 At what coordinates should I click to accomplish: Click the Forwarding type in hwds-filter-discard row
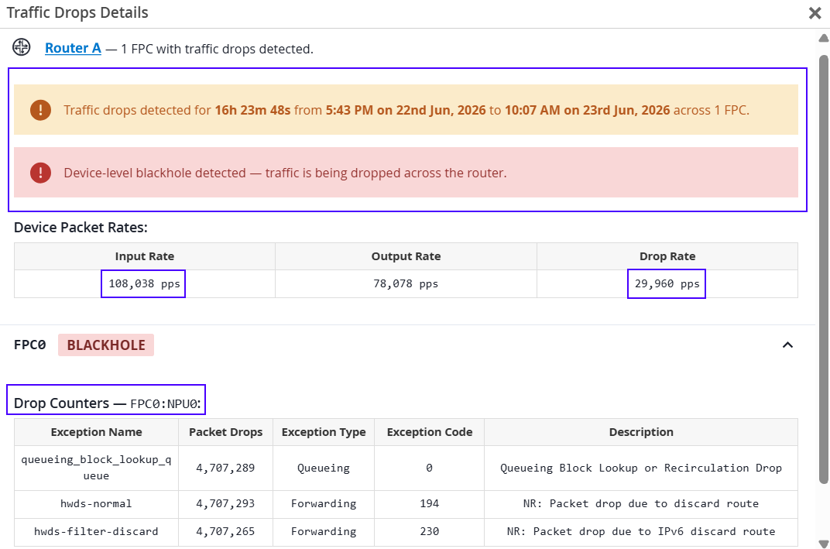(324, 531)
